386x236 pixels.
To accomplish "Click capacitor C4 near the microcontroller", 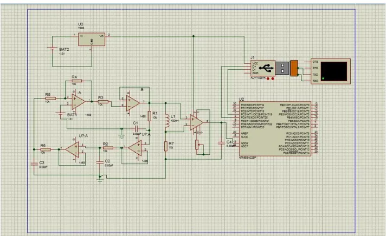I will (221, 143).
